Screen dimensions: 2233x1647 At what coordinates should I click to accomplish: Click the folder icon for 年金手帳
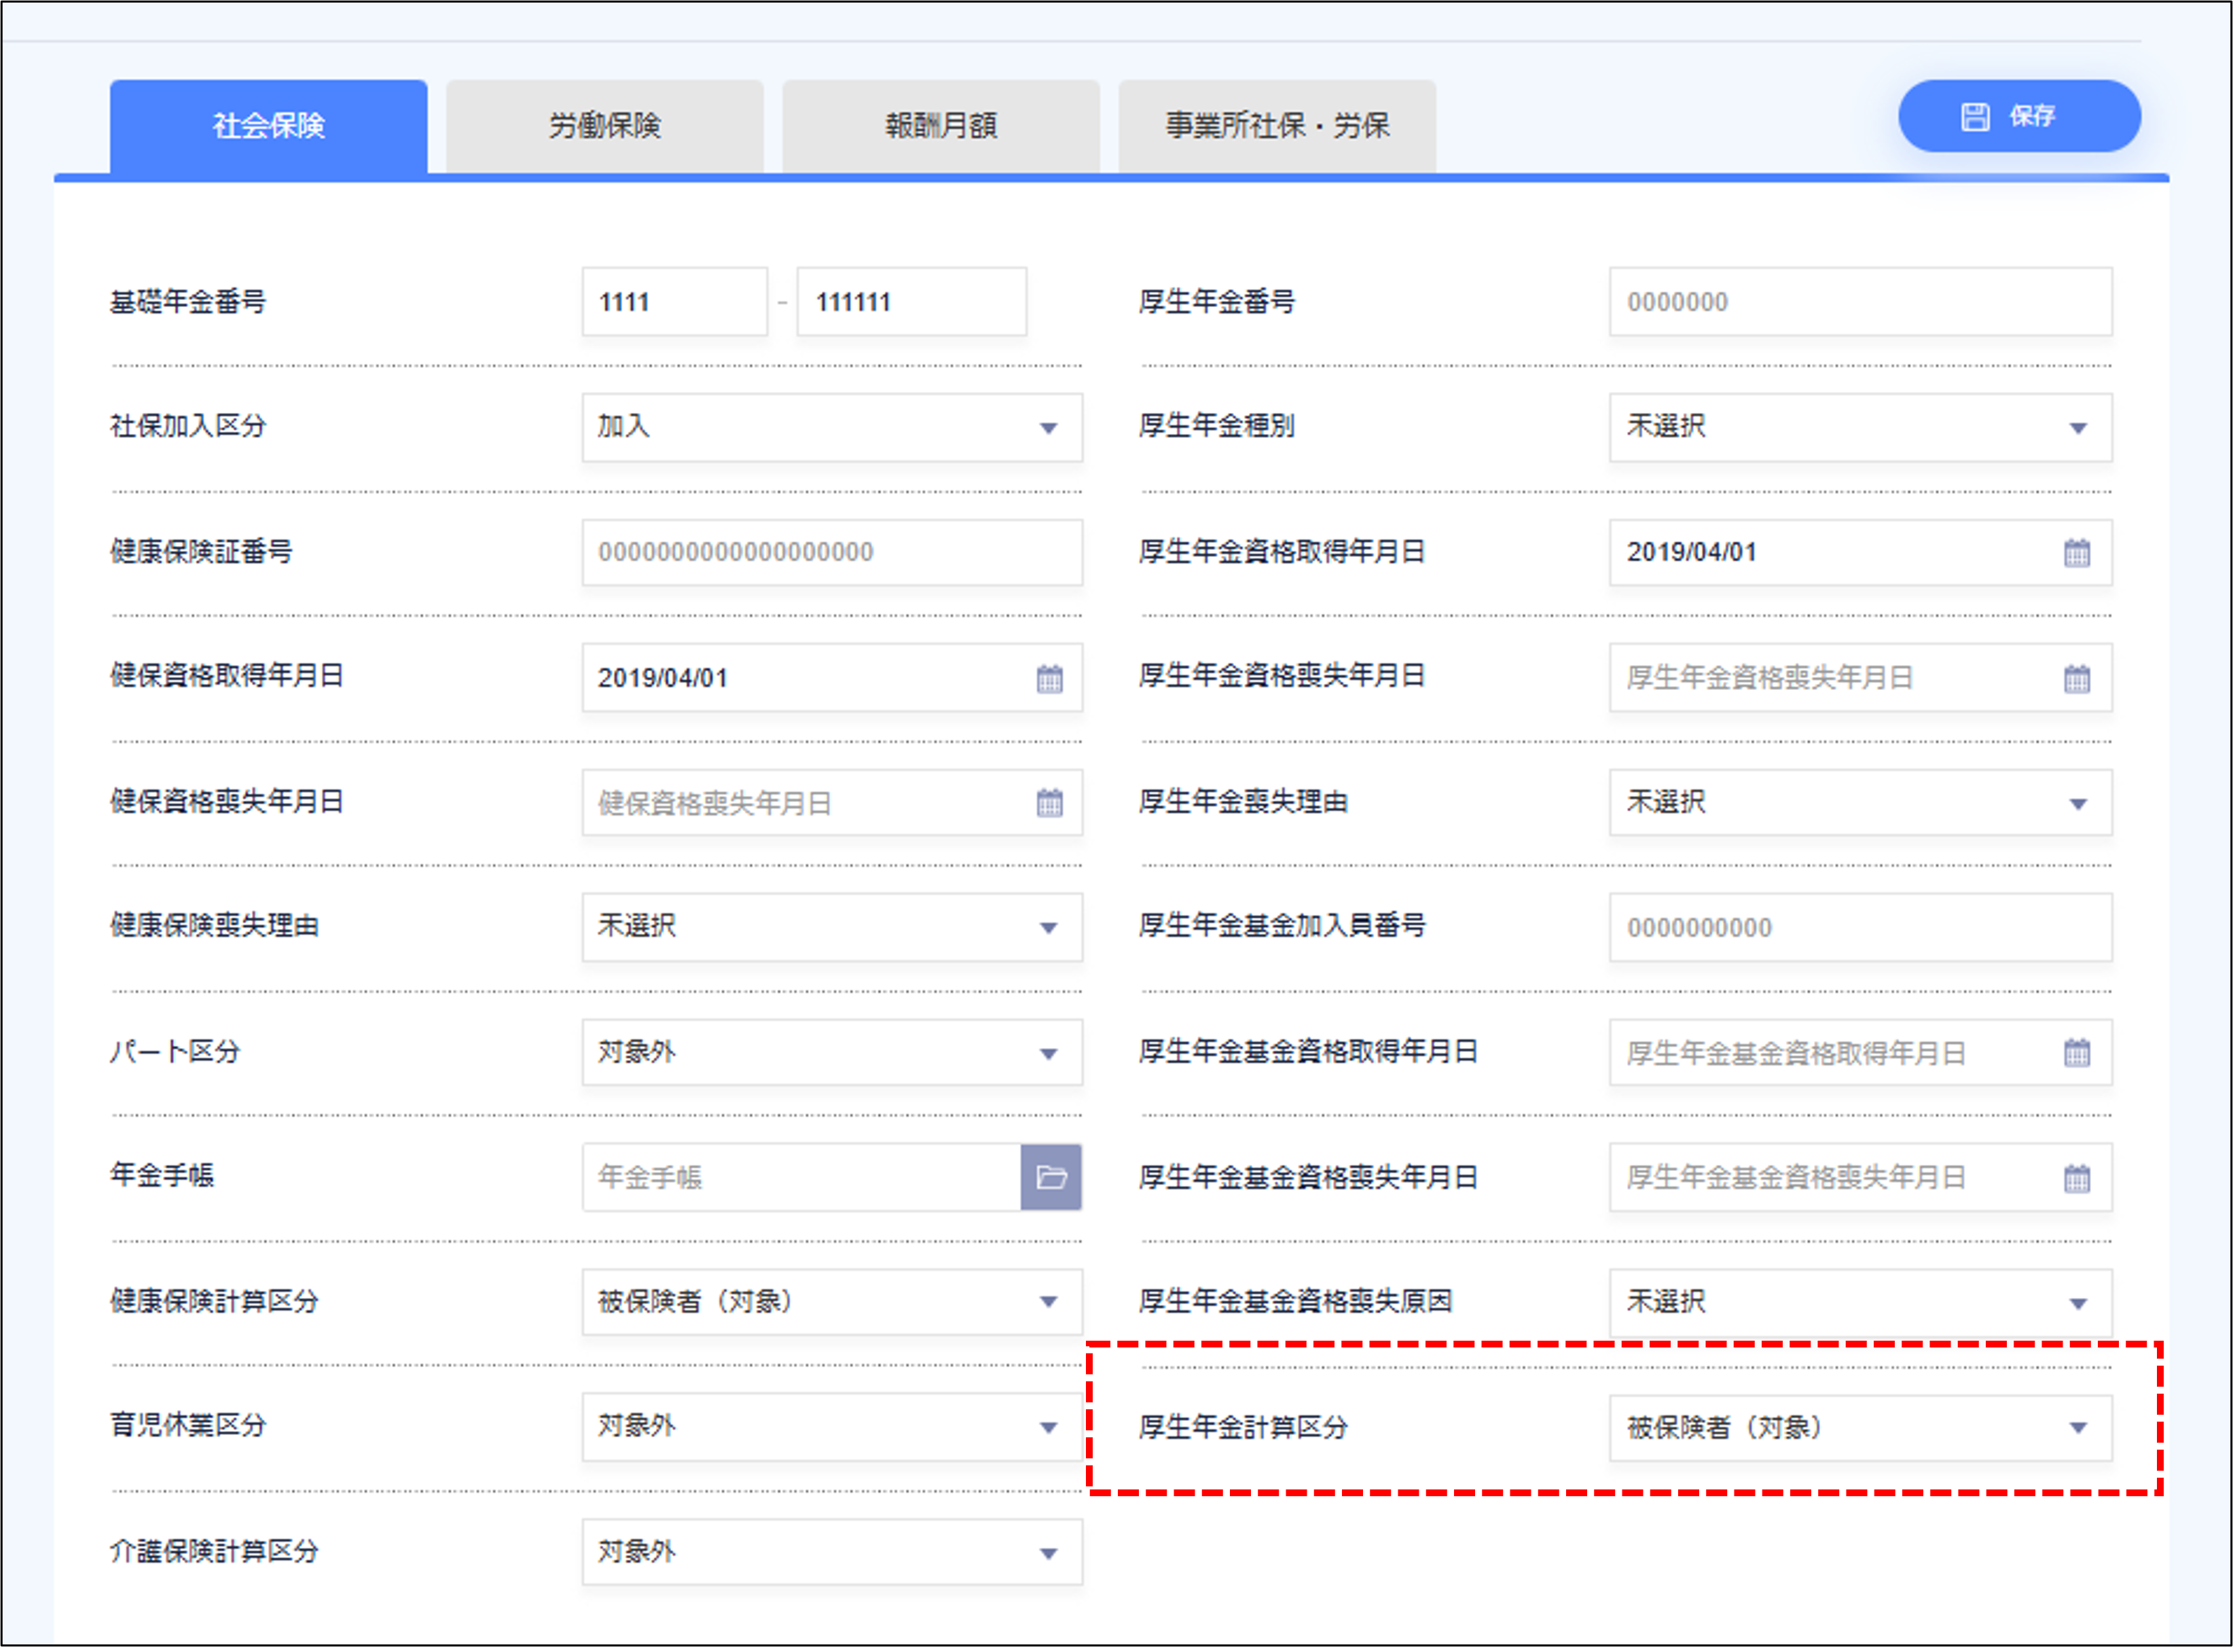point(1051,1178)
